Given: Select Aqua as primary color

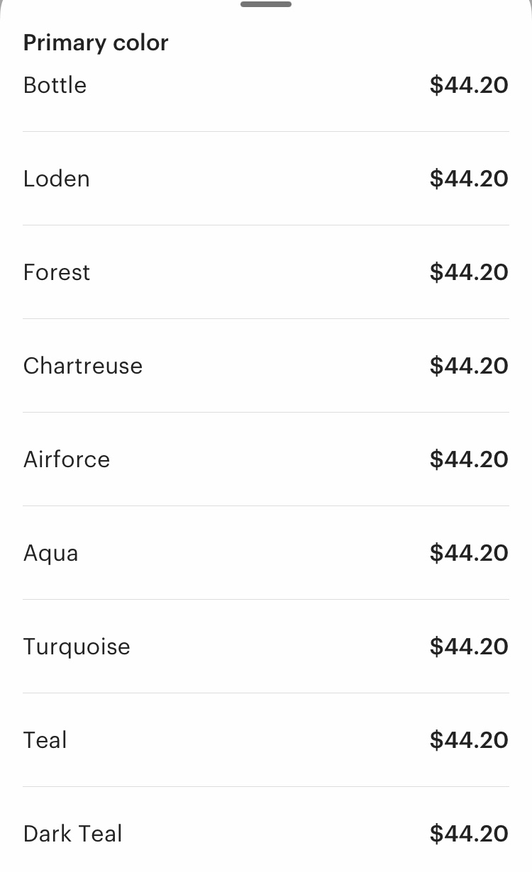Looking at the screenshot, I should 266,553.
